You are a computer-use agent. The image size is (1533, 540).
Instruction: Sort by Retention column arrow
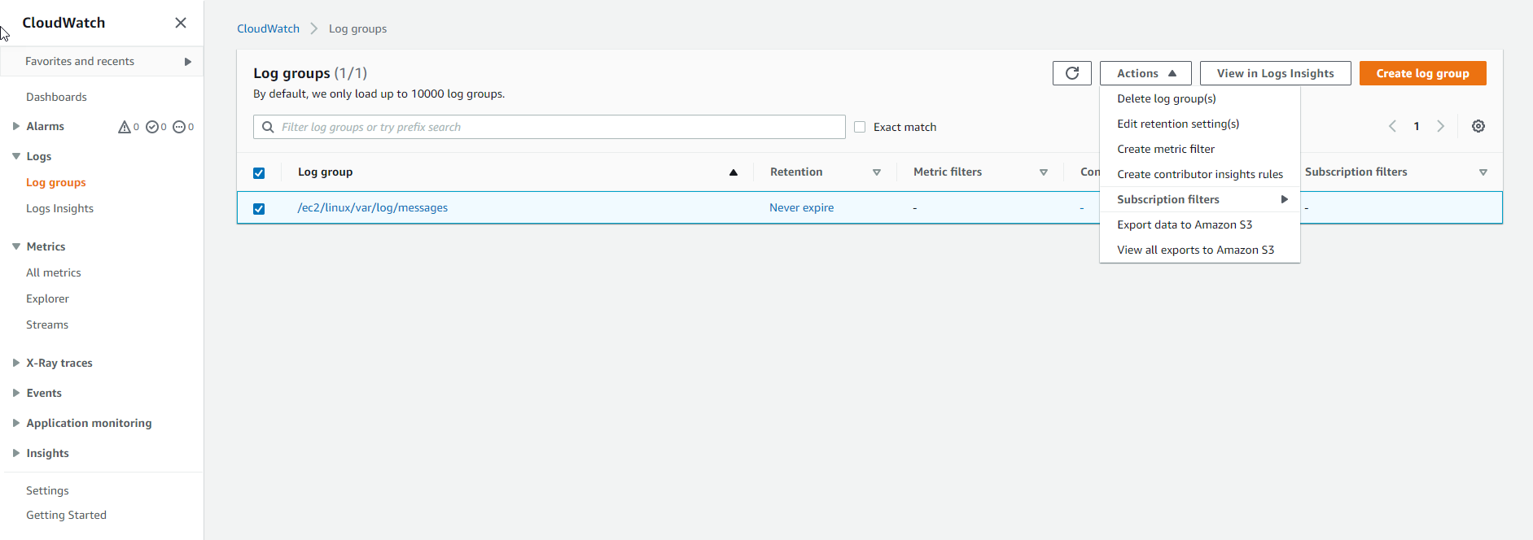(x=877, y=172)
